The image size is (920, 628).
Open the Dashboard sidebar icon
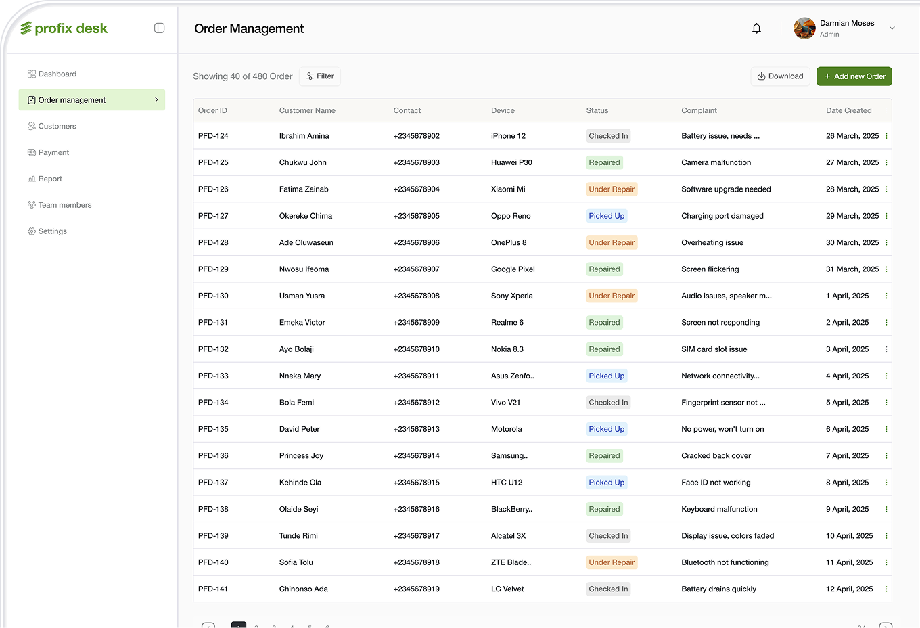click(30, 74)
